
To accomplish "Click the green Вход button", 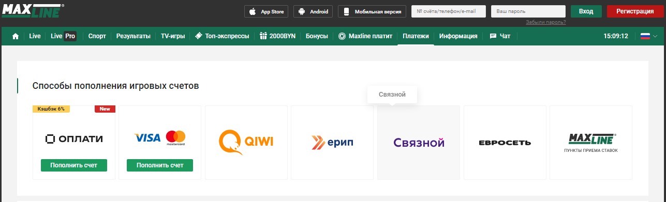I will click(x=586, y=11).
